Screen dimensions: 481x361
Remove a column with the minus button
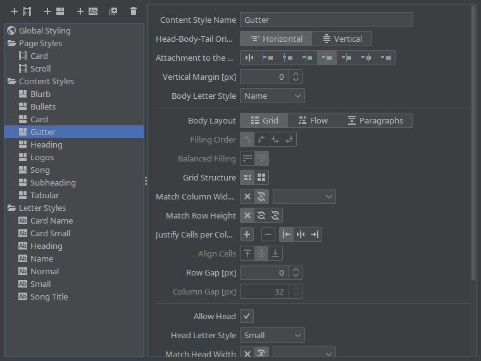[x=268, y=235]
